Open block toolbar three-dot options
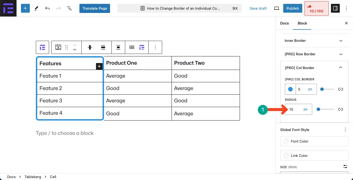 click(x=155, y=47)
